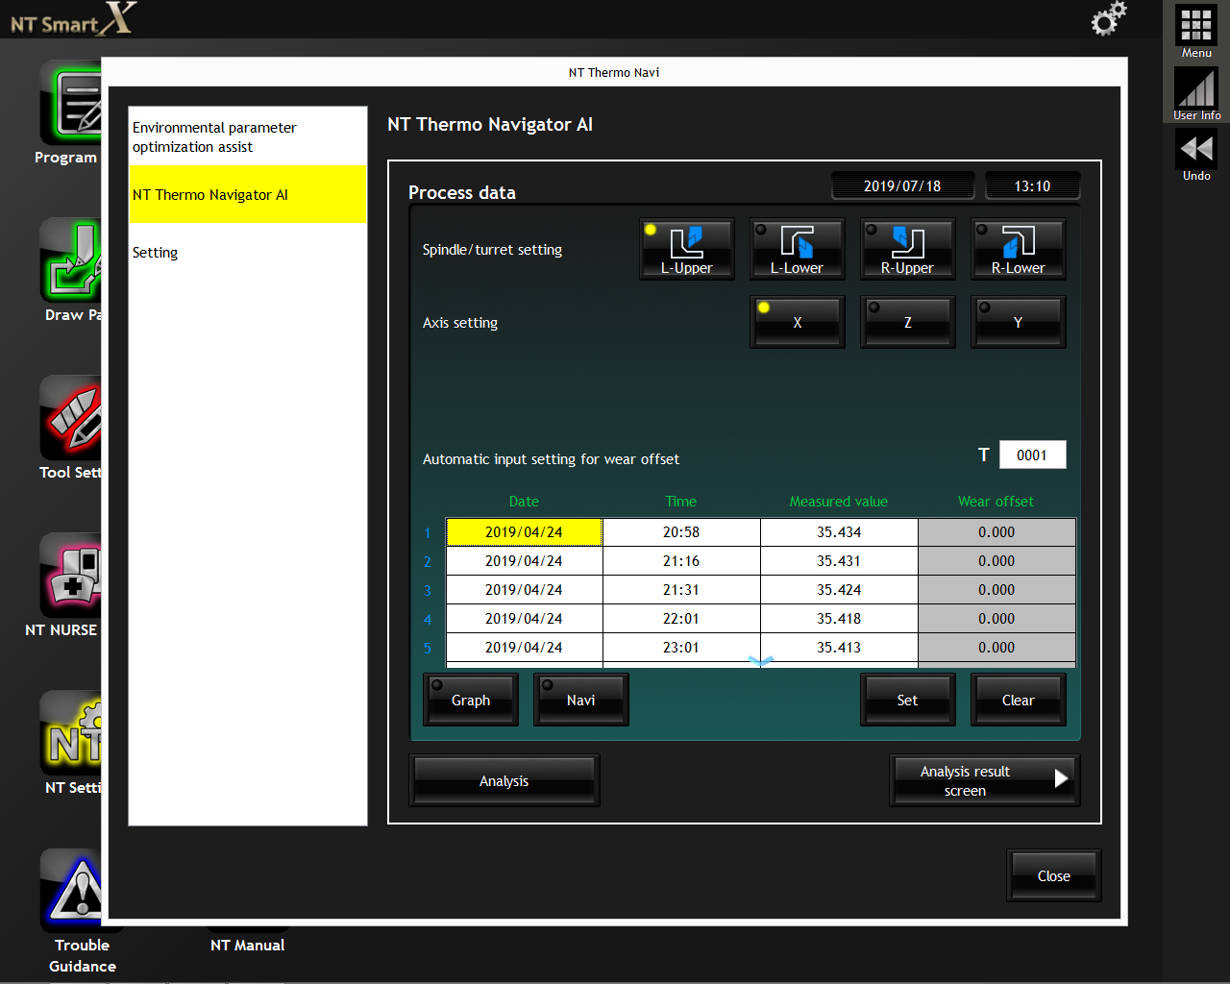Open Analysis result screen arrow button
This screenshot has width=1230, height=984.
(985, 780)
